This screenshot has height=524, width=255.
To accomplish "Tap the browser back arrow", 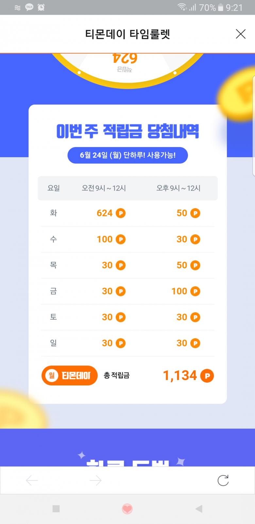I will pyautogui.click(x=32, y=480).
